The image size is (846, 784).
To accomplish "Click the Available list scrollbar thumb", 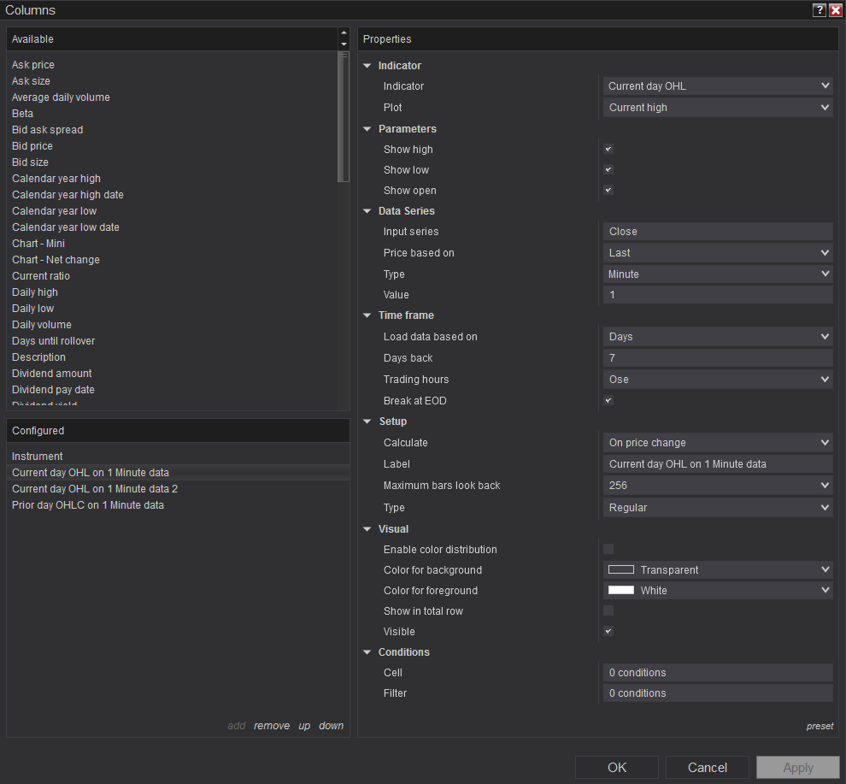I will click(x=344, y=116).
